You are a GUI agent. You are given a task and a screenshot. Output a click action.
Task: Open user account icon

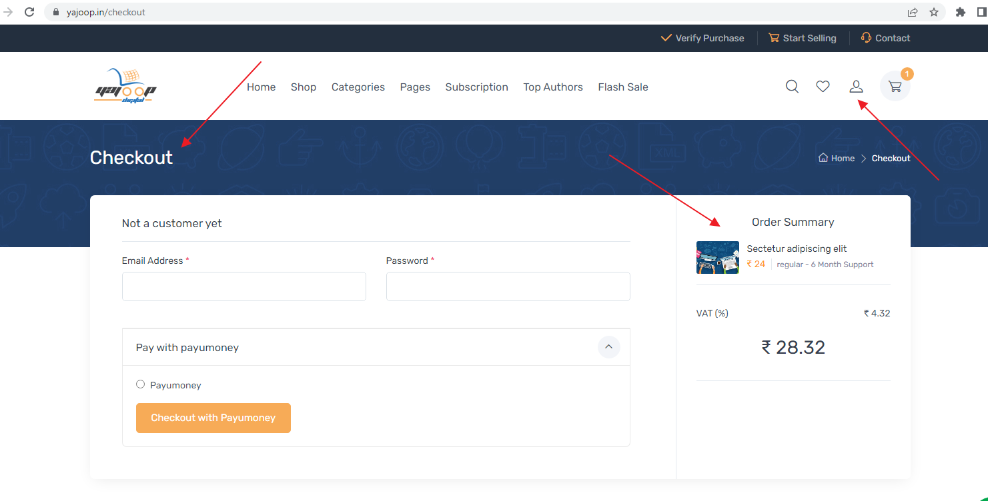point(856,87)
